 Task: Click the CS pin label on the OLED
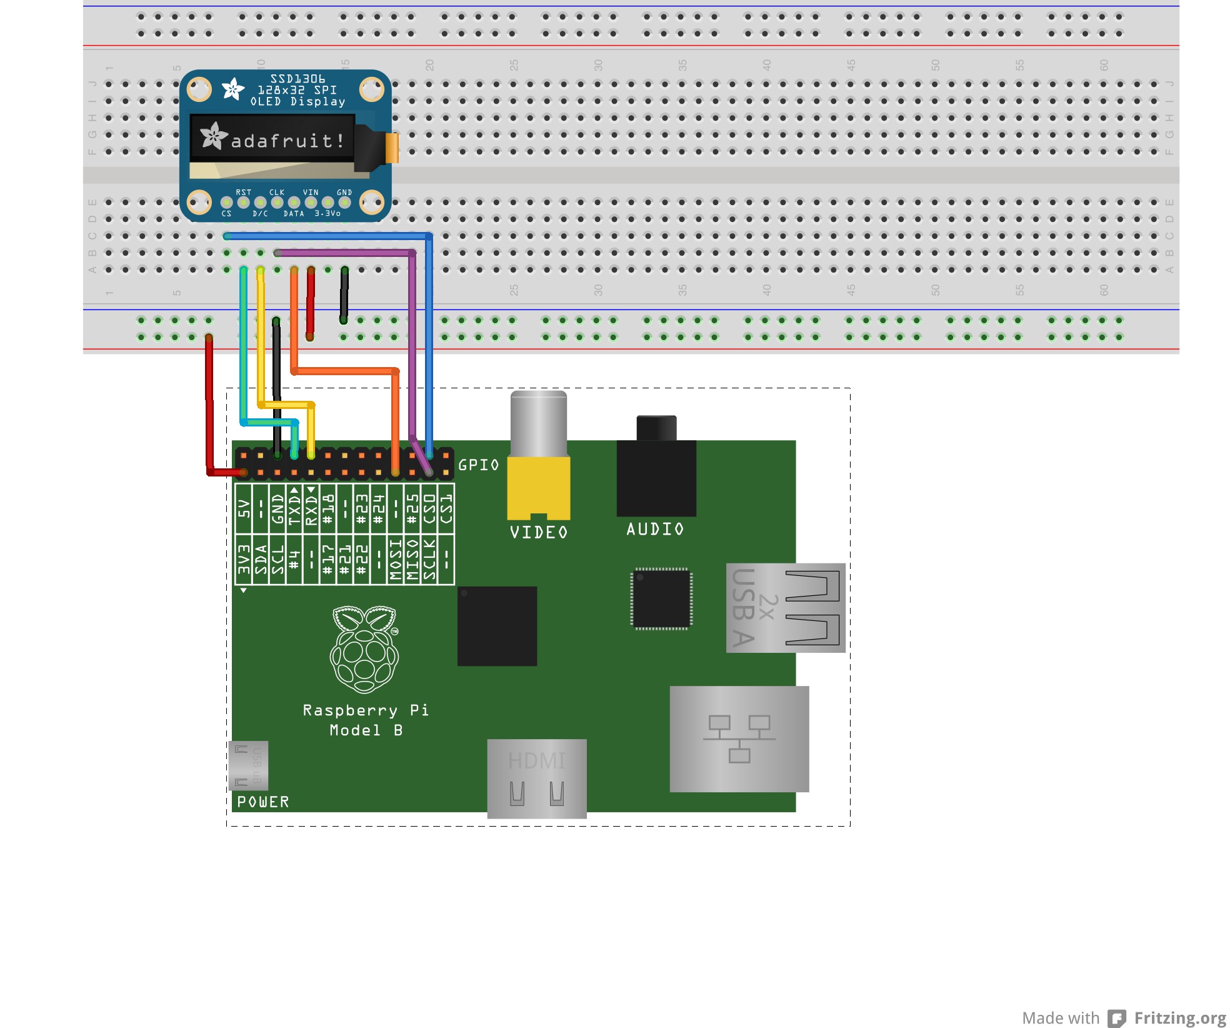[x=226, y=214]
